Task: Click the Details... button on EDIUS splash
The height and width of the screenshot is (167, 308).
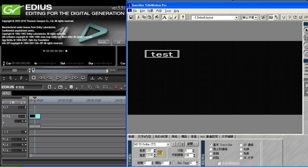Action: 104,42
